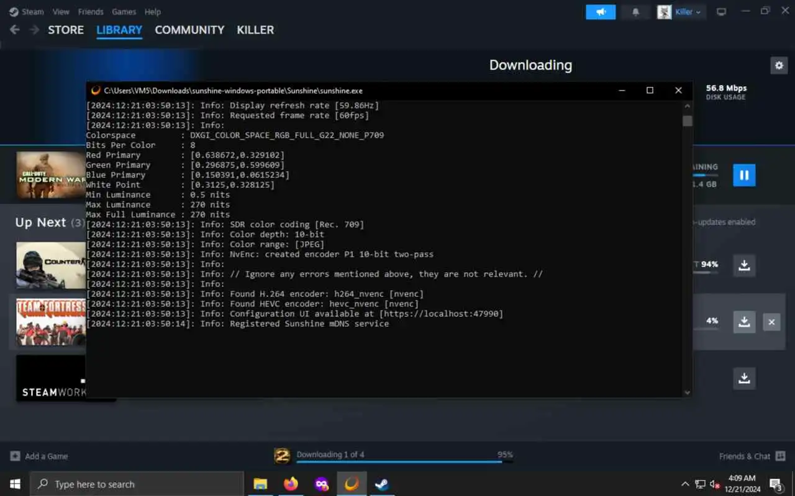Click the console scrollbar down arrow
Image resolution: width=795 pixels, height=496 pixels.
tap(687, 392)
